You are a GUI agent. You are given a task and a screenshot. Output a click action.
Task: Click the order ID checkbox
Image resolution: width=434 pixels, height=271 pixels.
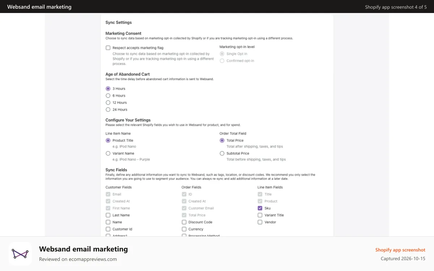pyautogui.click(x=184, y=194)
